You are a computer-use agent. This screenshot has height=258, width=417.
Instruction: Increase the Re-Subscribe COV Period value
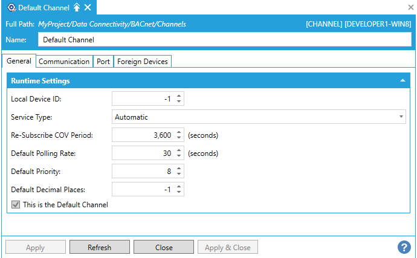click(x=179, y=132)
